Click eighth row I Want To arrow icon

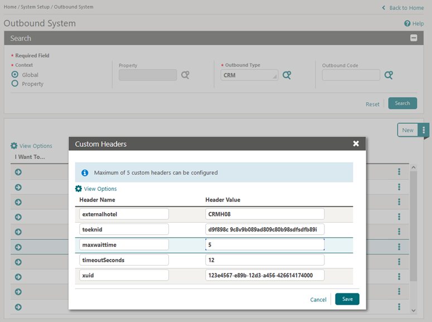point(18,277)
